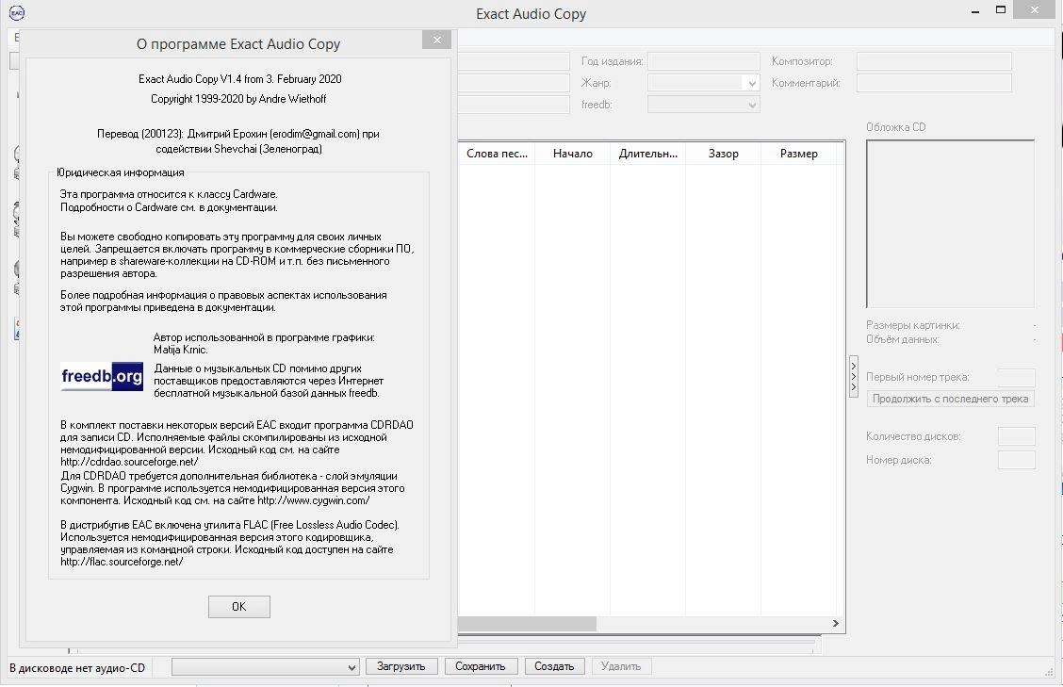
Task: Click the track list horizontal scrollbar thumb
Action: [x=528, y=623]
